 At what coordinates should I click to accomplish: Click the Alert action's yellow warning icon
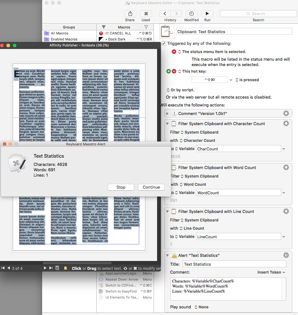click(x=174, y=255)
